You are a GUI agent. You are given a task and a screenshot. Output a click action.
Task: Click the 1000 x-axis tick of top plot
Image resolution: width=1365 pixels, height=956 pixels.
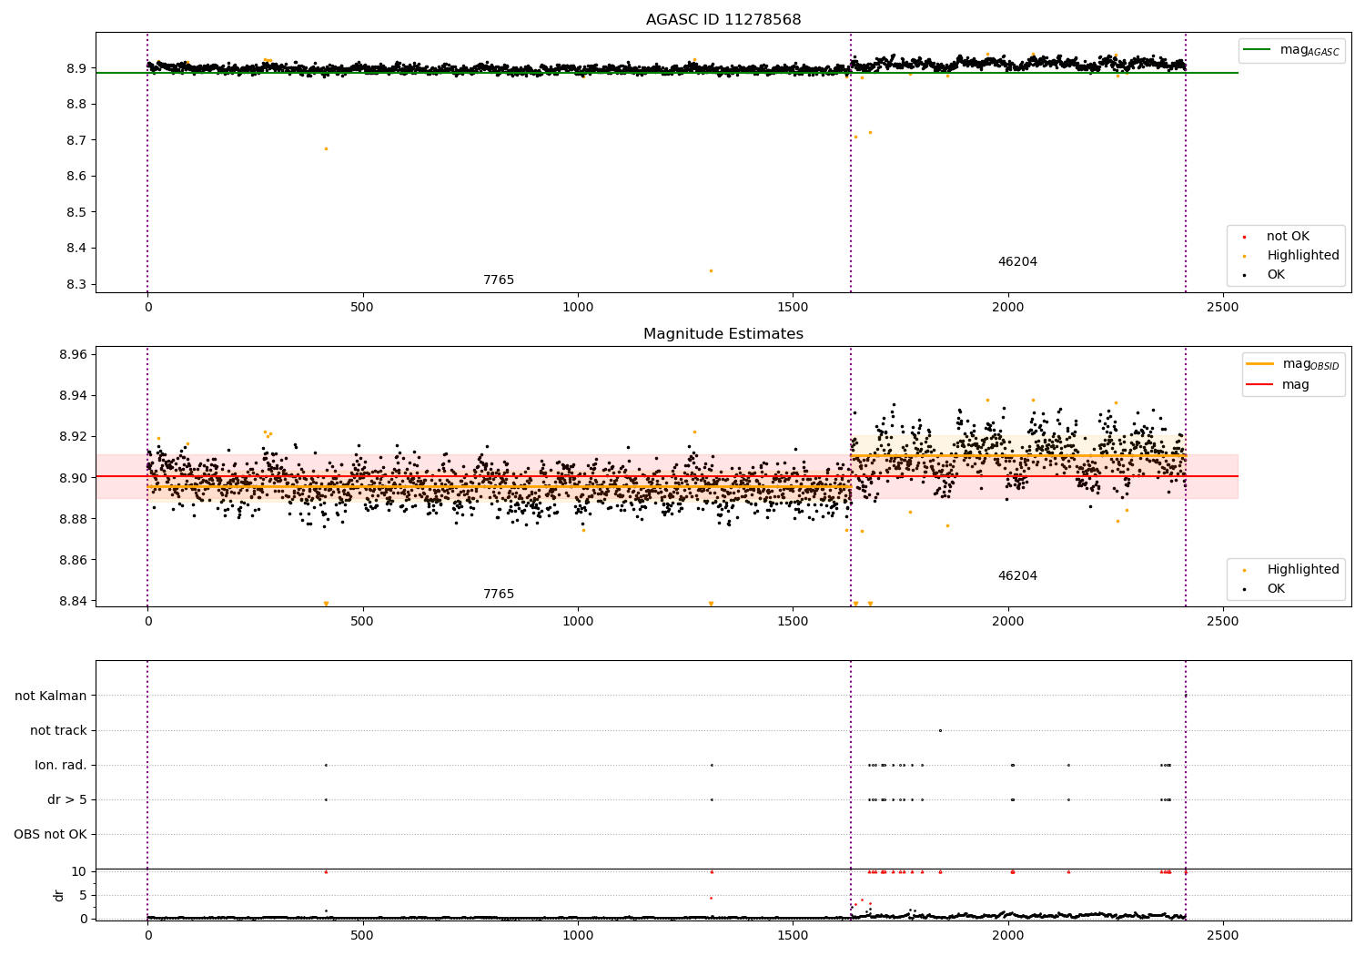[x=578, y=308]
